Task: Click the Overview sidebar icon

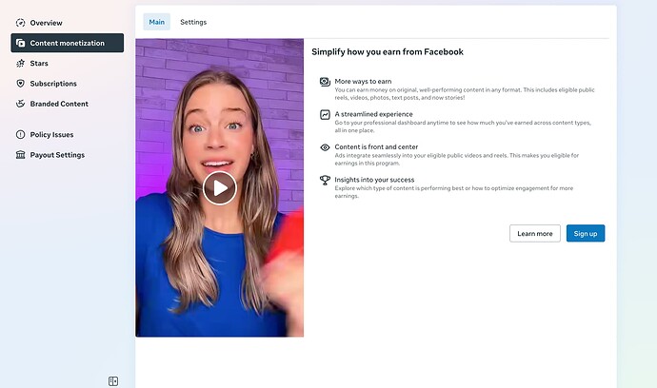Action: click(x=21, y=23)
